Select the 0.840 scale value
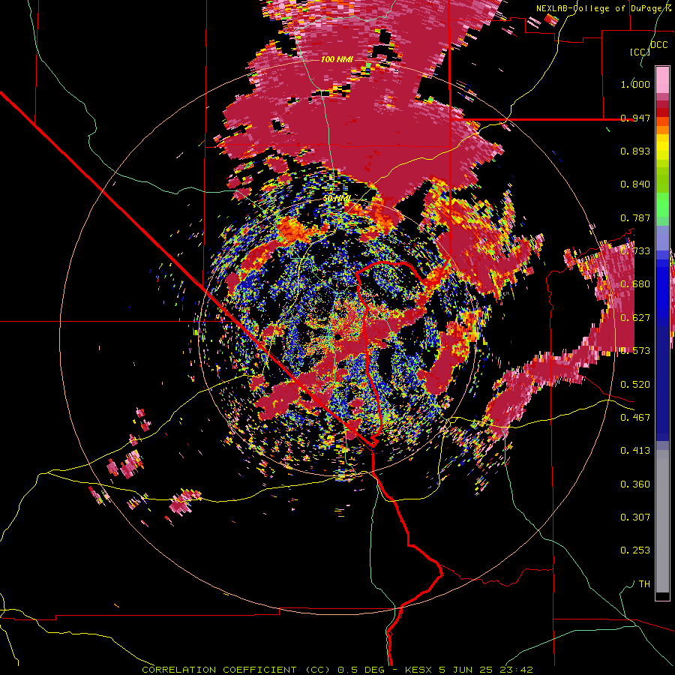The image size is (675, 675). pos(635,184)
